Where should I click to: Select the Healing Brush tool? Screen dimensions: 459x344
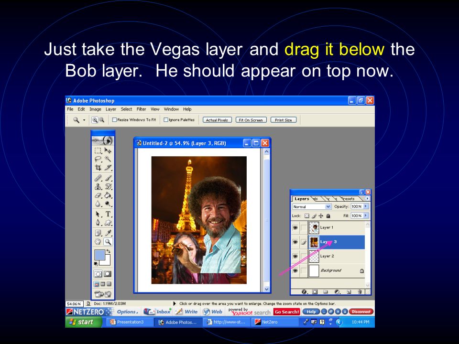coord(98,178)
